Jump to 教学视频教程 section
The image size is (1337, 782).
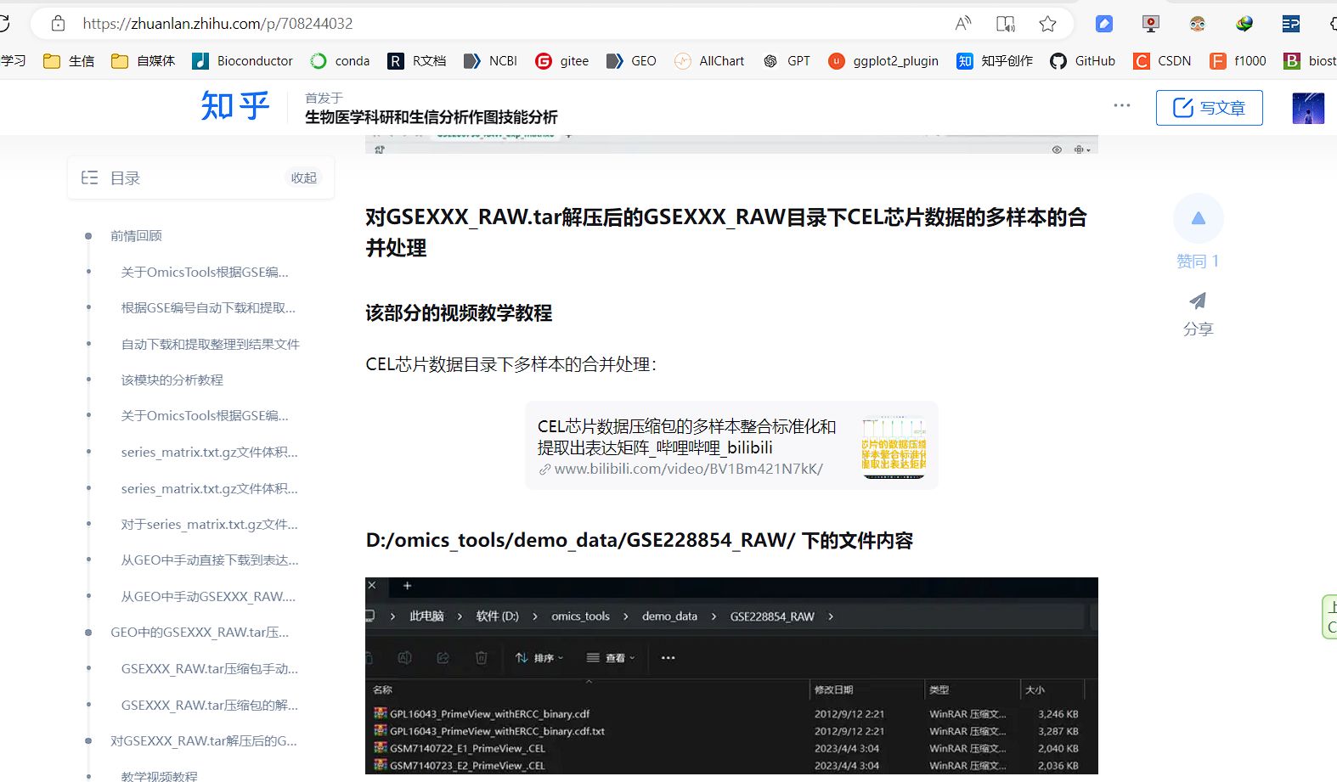159,775
